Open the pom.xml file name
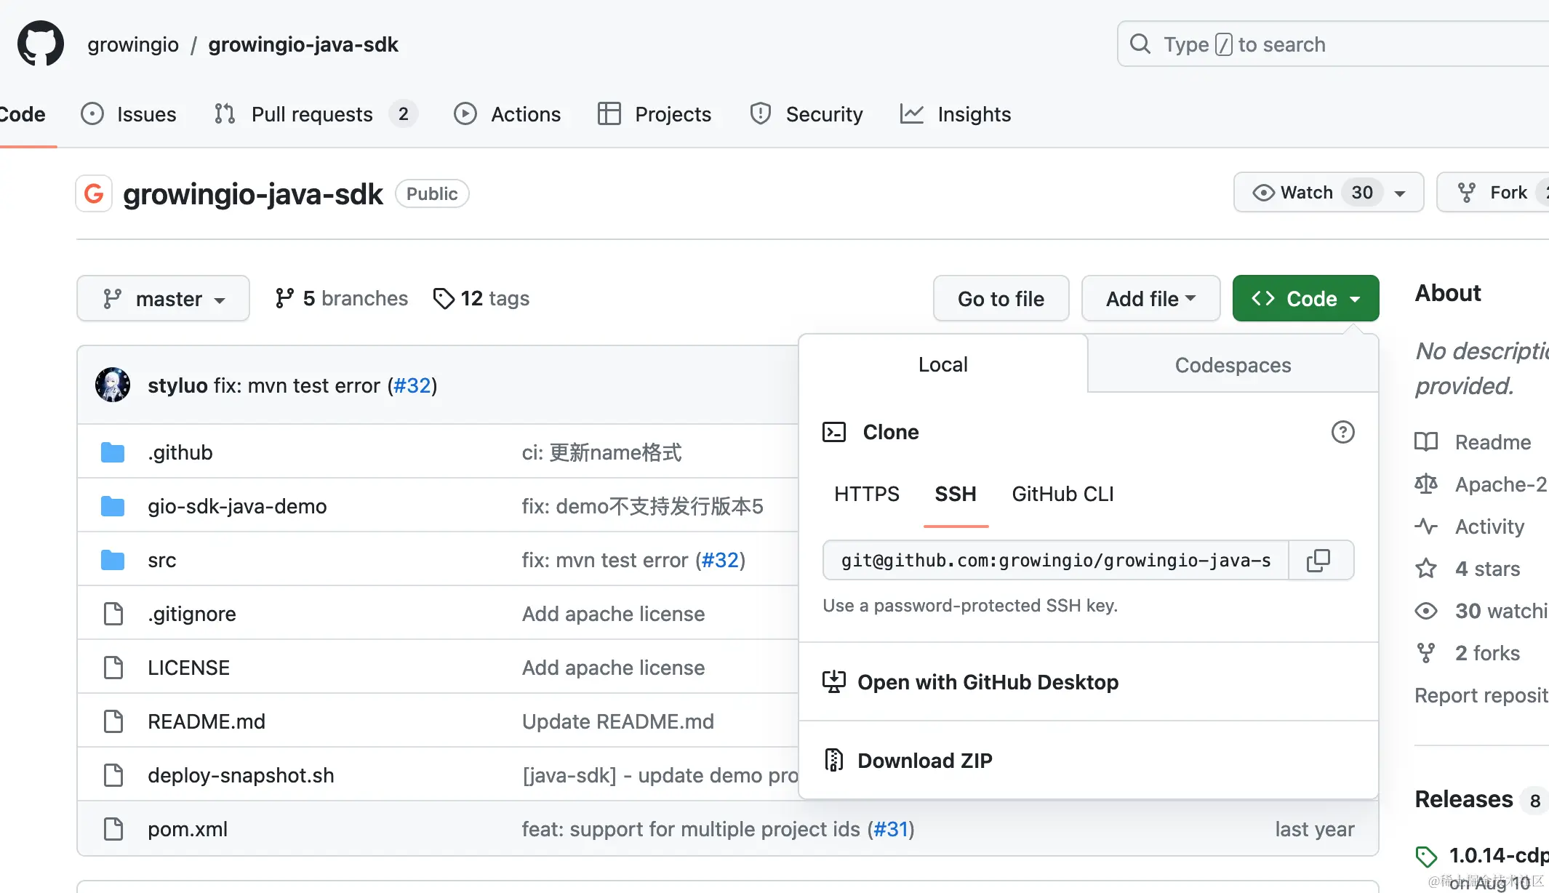1549x893 pixels. pyautogui.click(x=188, y=829)
